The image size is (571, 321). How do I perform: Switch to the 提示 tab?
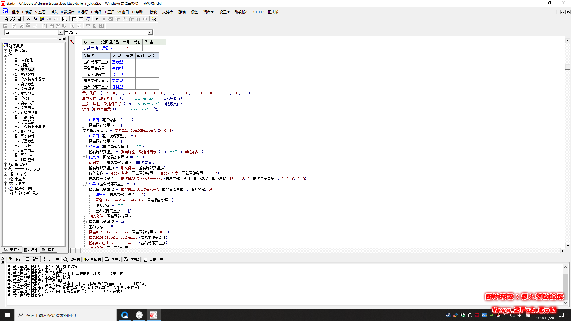15,259
